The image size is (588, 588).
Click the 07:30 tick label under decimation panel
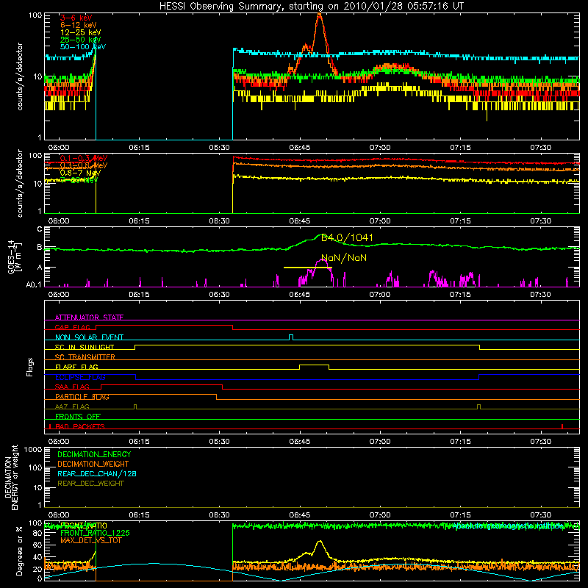click(540, 515)
